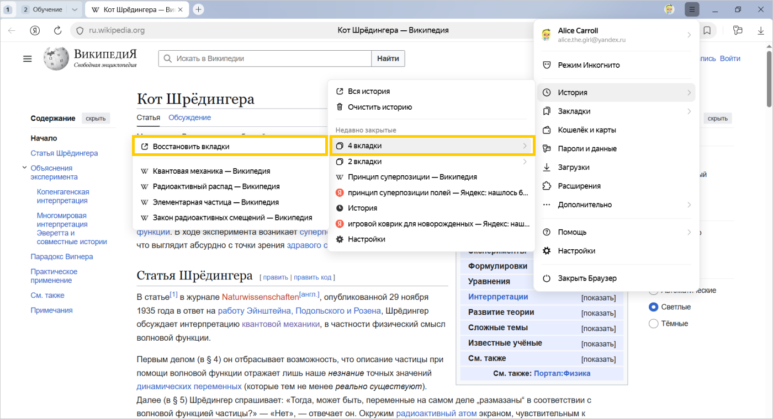Open the Портал:Физика link
The height and width of the screenshot is (419, 773).
(562, 373)
